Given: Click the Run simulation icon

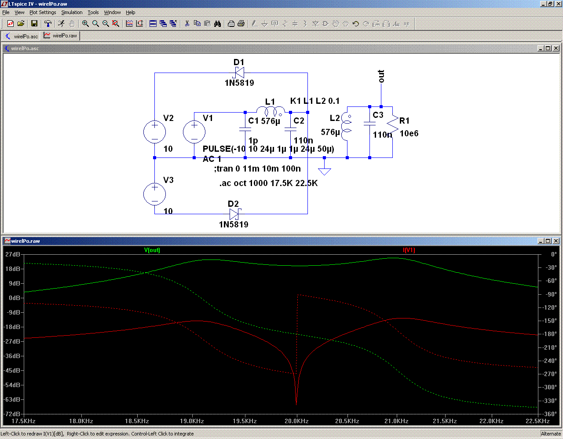Looking at the screenshot, I should [62, 24].
